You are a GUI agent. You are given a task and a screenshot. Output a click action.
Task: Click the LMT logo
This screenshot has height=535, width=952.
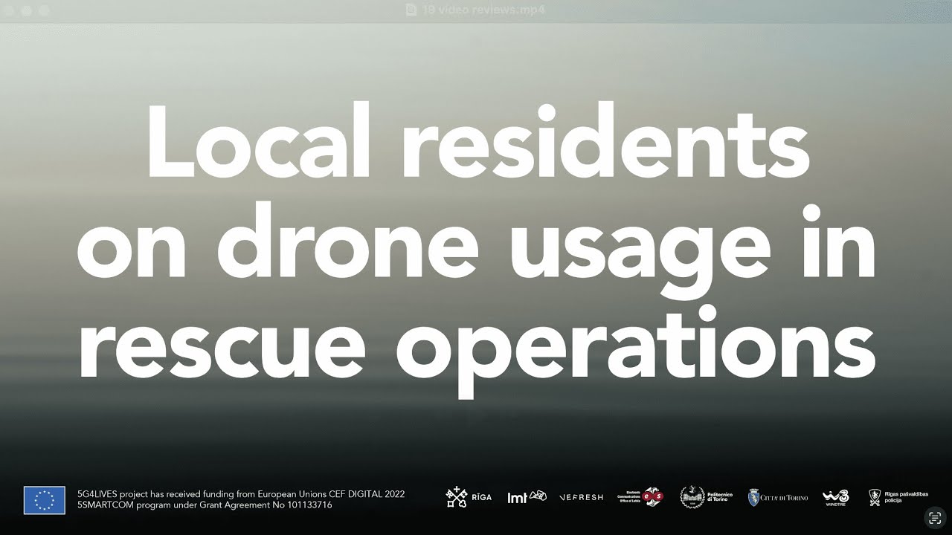pos(527,497)
